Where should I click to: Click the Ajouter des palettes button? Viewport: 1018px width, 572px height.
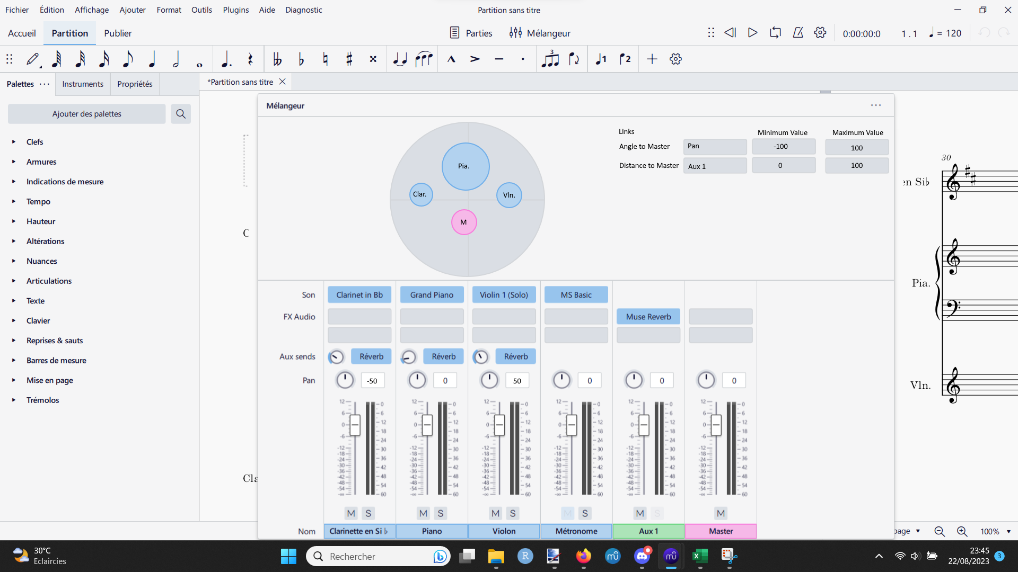(x=86, y=113)
